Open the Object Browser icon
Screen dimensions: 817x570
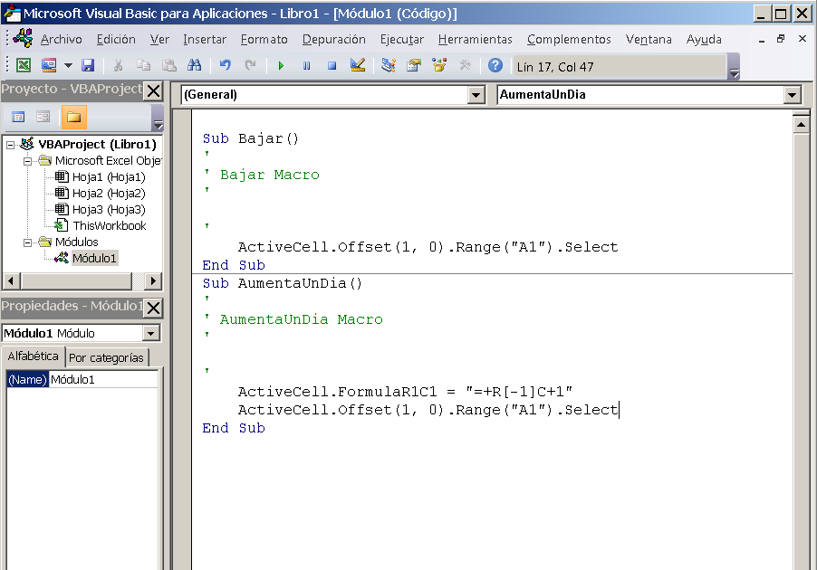[439, 65]
